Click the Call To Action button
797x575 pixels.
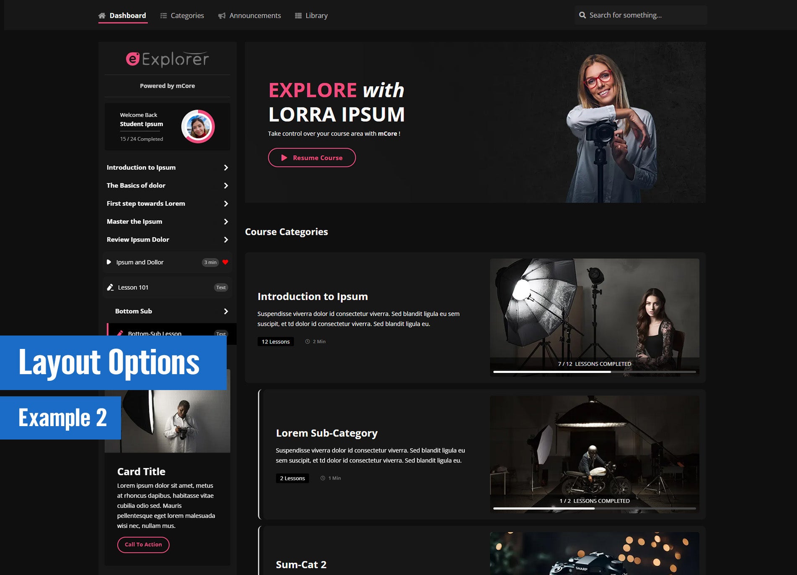pyautogui.click(x=143, y=544)
